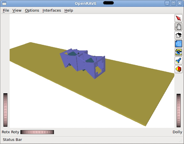Click the eye View All icon
The width and height of the screenshot is (184, 144).
tap(178, 52)
